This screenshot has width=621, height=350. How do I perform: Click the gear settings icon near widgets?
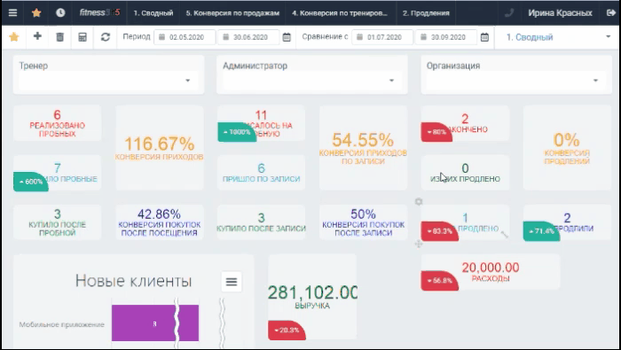419,202
